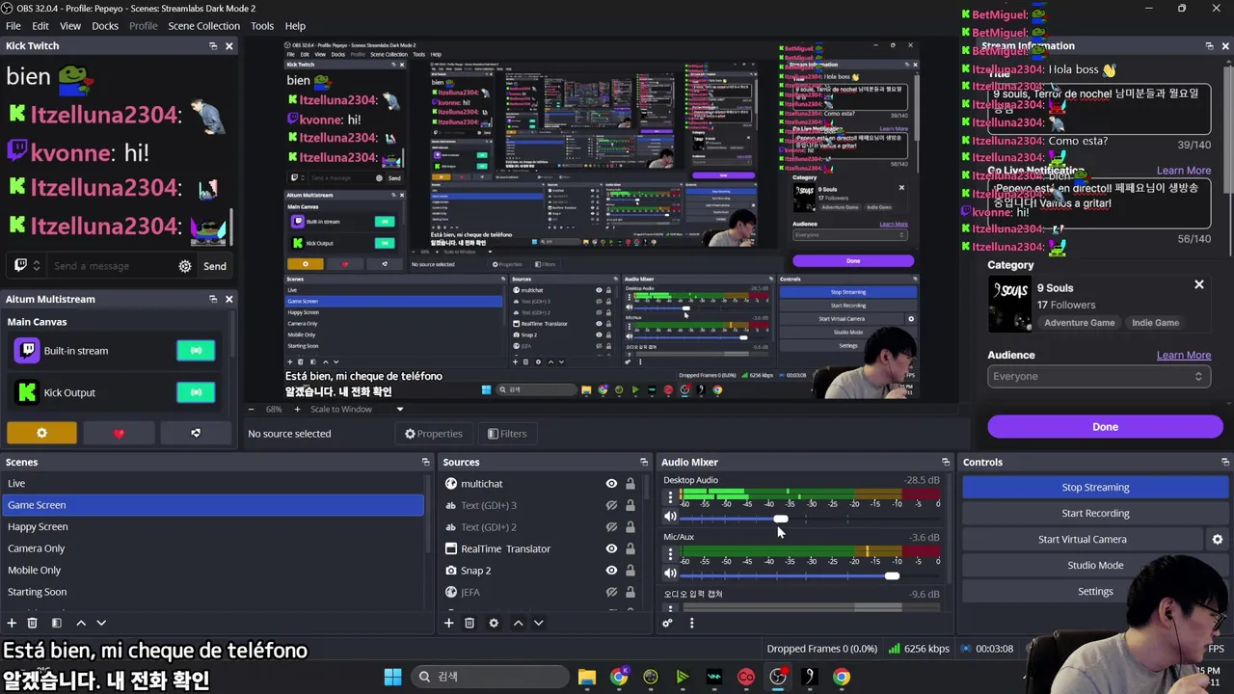The width and height of the screenshot is (1234, 694).
Task: Send chat message button
Action: click(215, 266)
